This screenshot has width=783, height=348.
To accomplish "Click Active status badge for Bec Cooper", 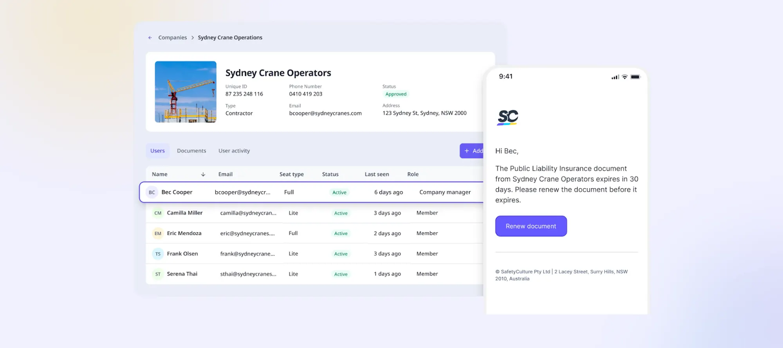I will pos(339,192).
